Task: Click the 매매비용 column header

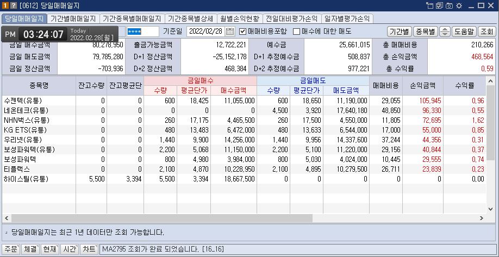Action: tap(386, 85)
